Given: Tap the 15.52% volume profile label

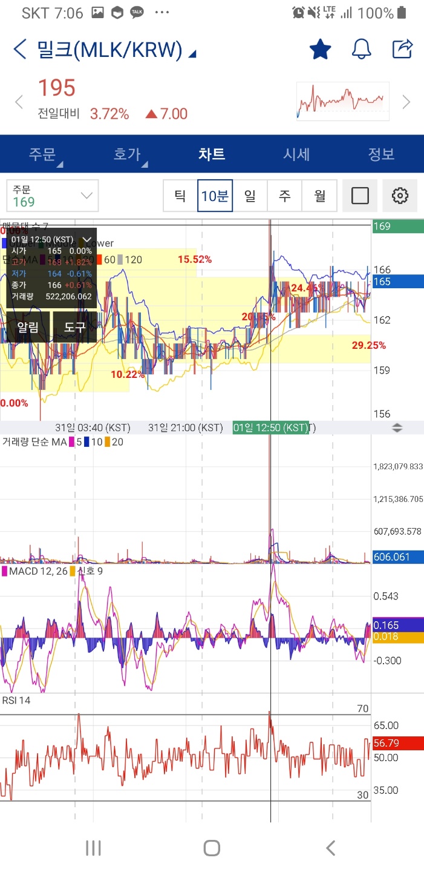Looking at the screenshot, I should (x=195, y=259).
